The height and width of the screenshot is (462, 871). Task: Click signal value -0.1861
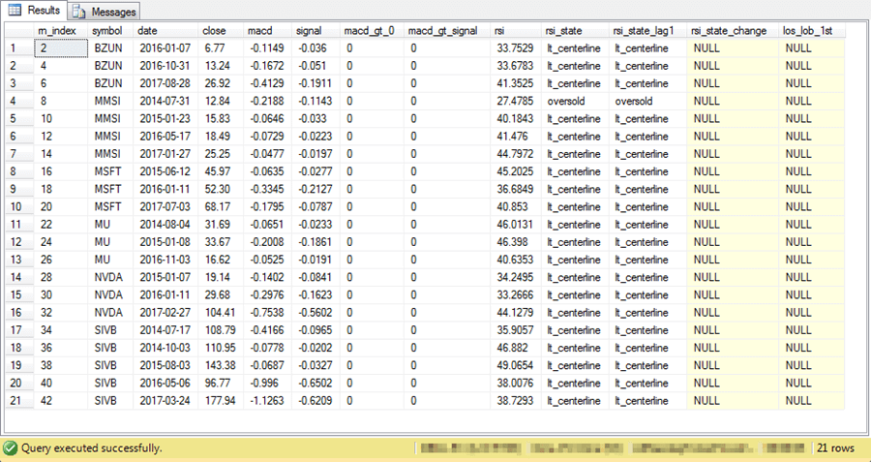pyautogui.click(x=315, y=242)
